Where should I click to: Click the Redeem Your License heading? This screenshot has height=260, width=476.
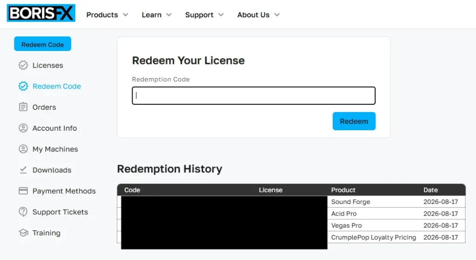188,61
